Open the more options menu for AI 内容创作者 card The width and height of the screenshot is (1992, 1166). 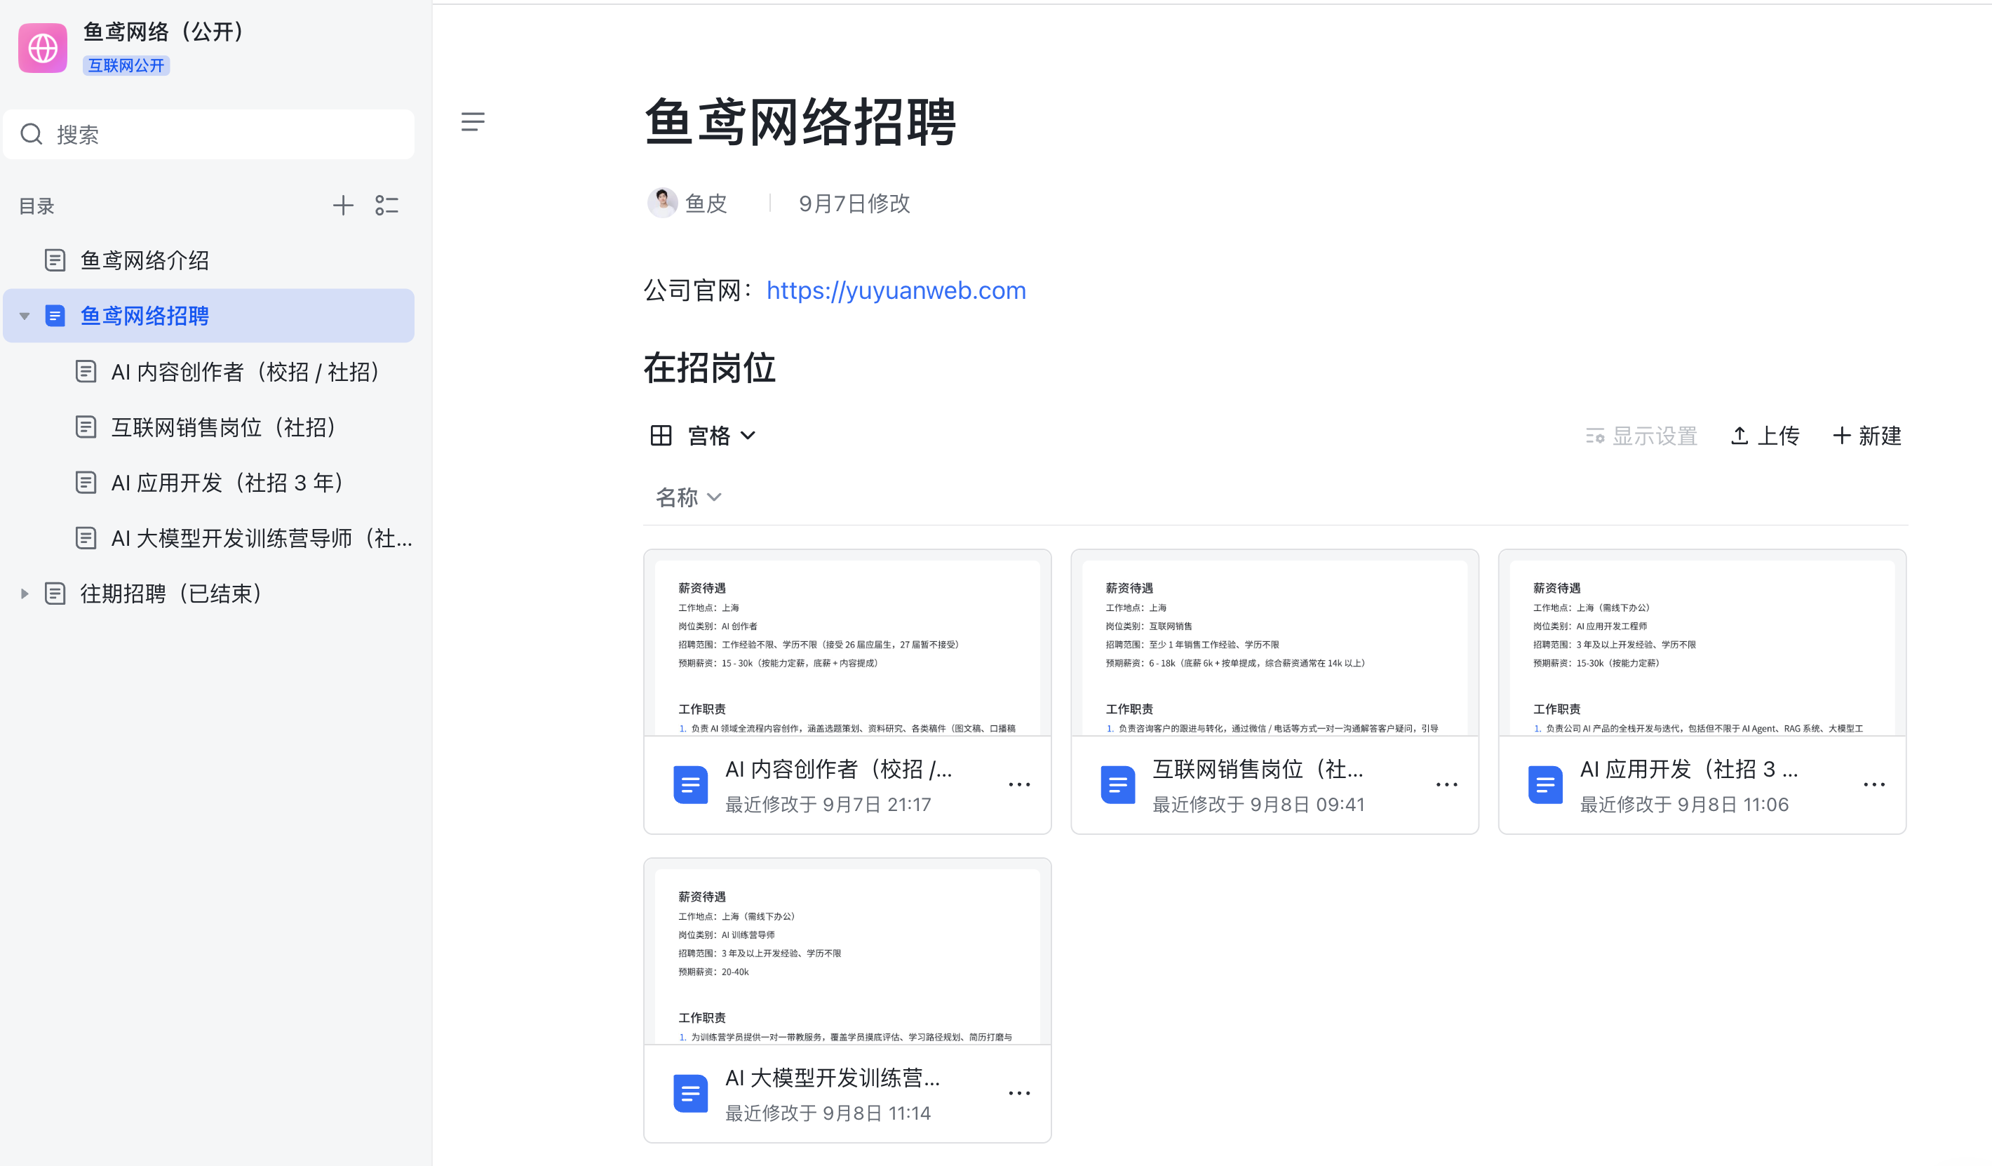click(x=1019, y=784)
